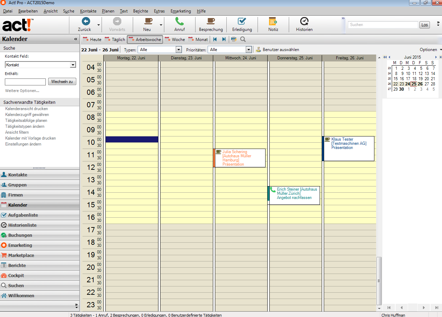Open the Kontakt Feld combo box
The height and width of the screenshot is (317, 442).
[x=73, y=65]
